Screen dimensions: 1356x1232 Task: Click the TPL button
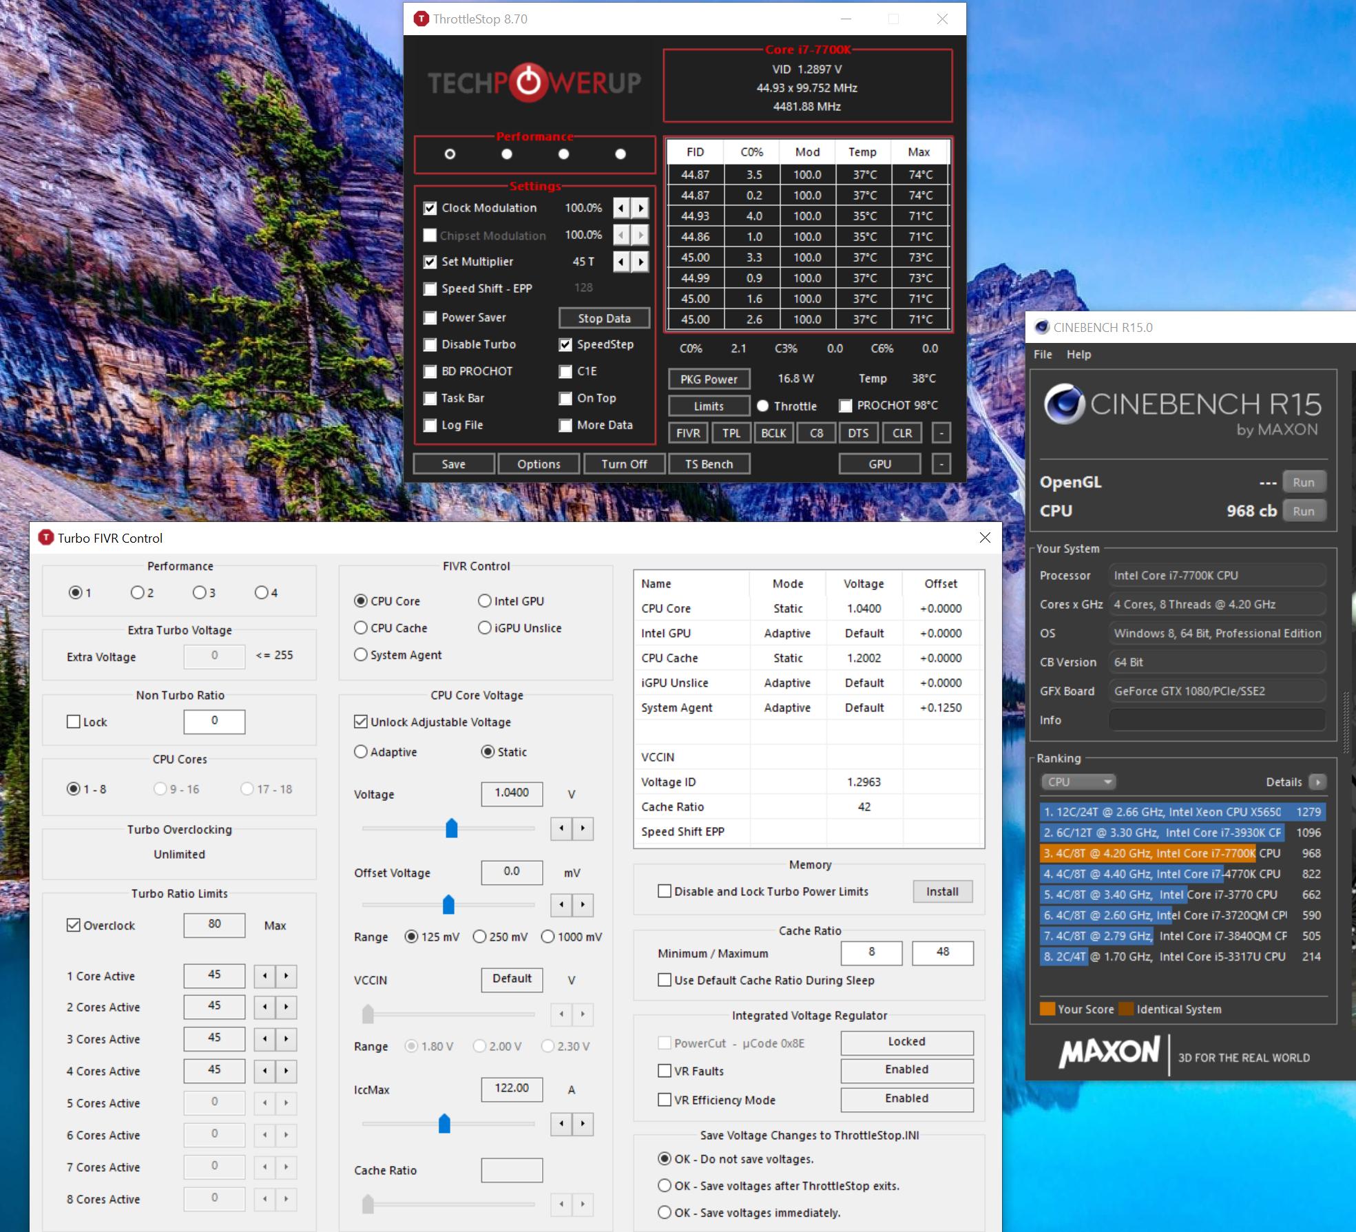[731, 433]
